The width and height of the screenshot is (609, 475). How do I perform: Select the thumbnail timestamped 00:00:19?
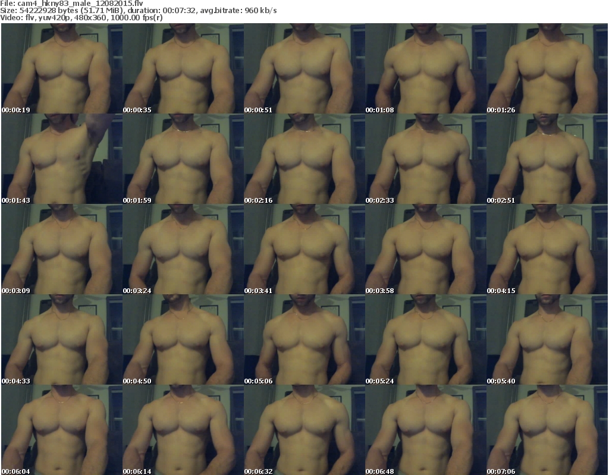point(62,68)
